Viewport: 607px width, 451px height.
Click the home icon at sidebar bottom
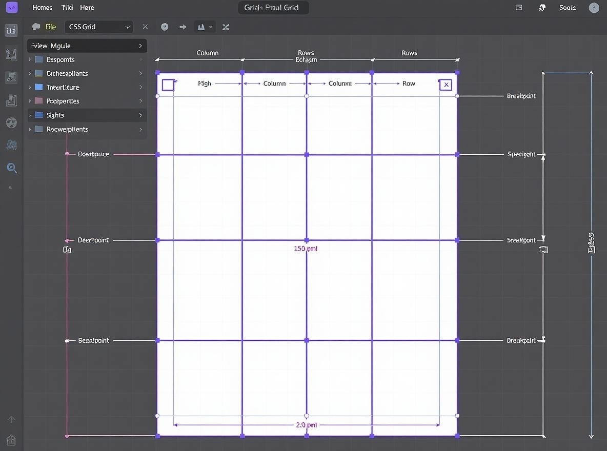(x=11, y=440)
